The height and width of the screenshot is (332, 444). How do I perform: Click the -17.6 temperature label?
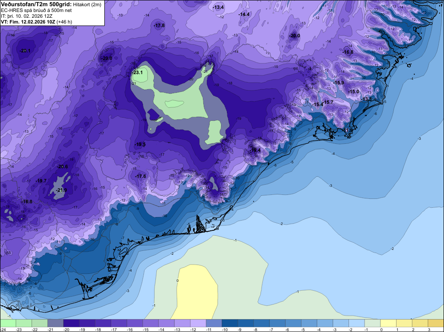[141, 176]
